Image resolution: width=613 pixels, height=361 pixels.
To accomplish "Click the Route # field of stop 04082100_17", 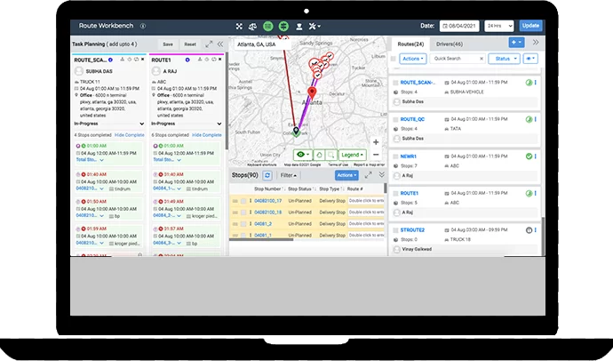I will coord(366,201).
